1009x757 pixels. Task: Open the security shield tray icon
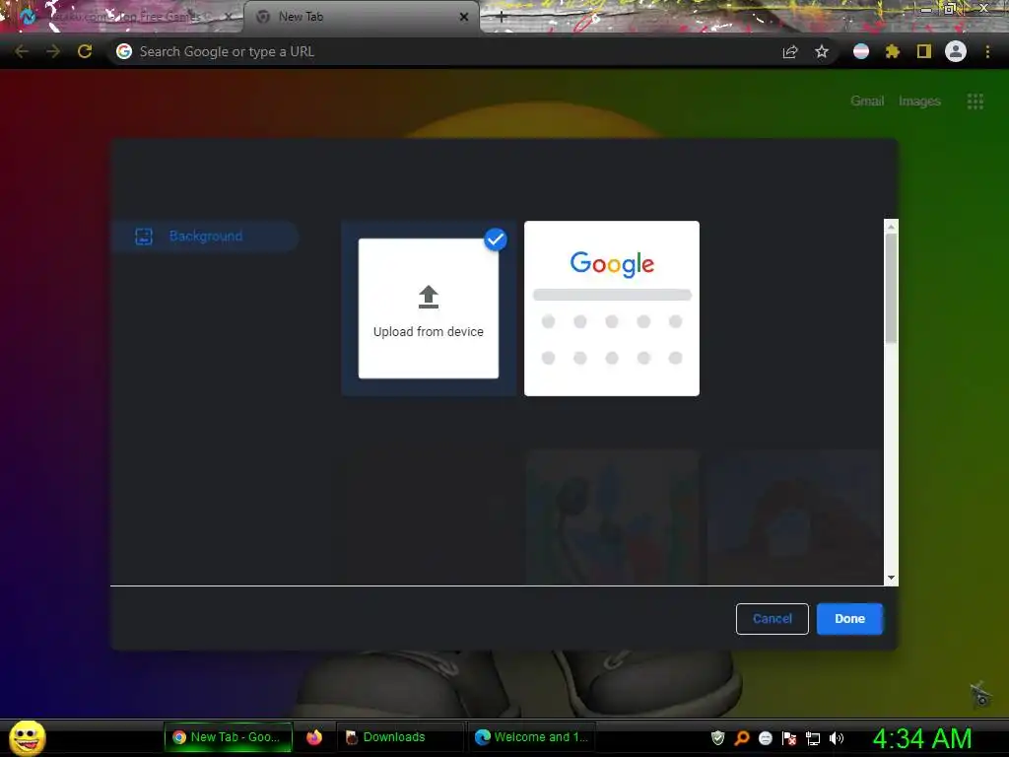click(x=718, y=737)
